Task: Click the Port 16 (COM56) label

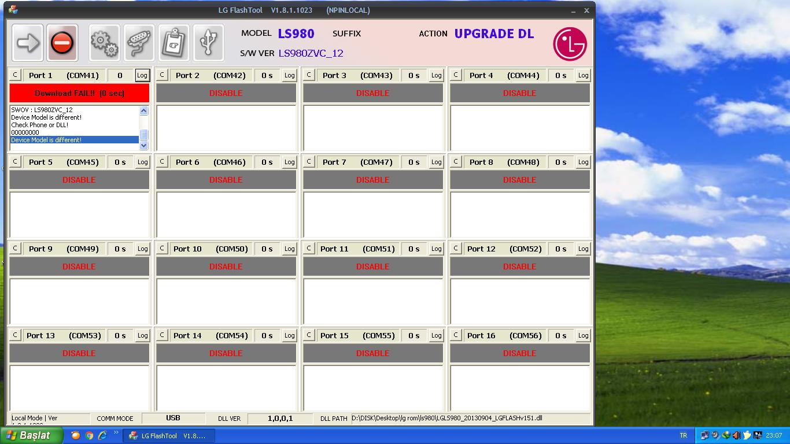Action: click(504, 335)
